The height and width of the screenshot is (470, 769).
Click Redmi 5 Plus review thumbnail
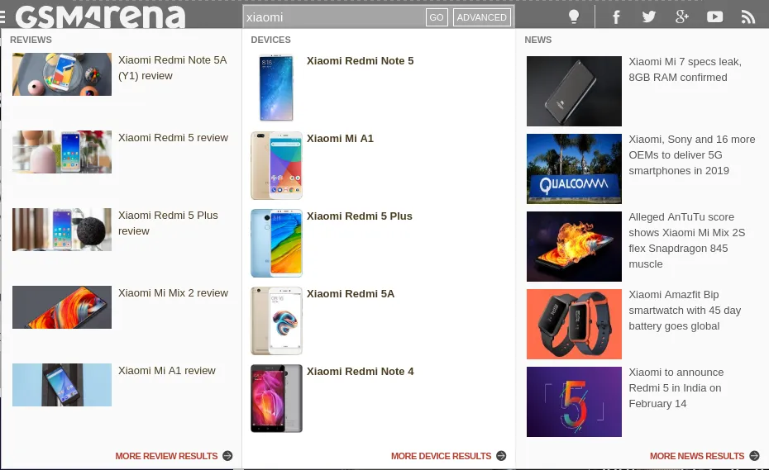[62, 230]
